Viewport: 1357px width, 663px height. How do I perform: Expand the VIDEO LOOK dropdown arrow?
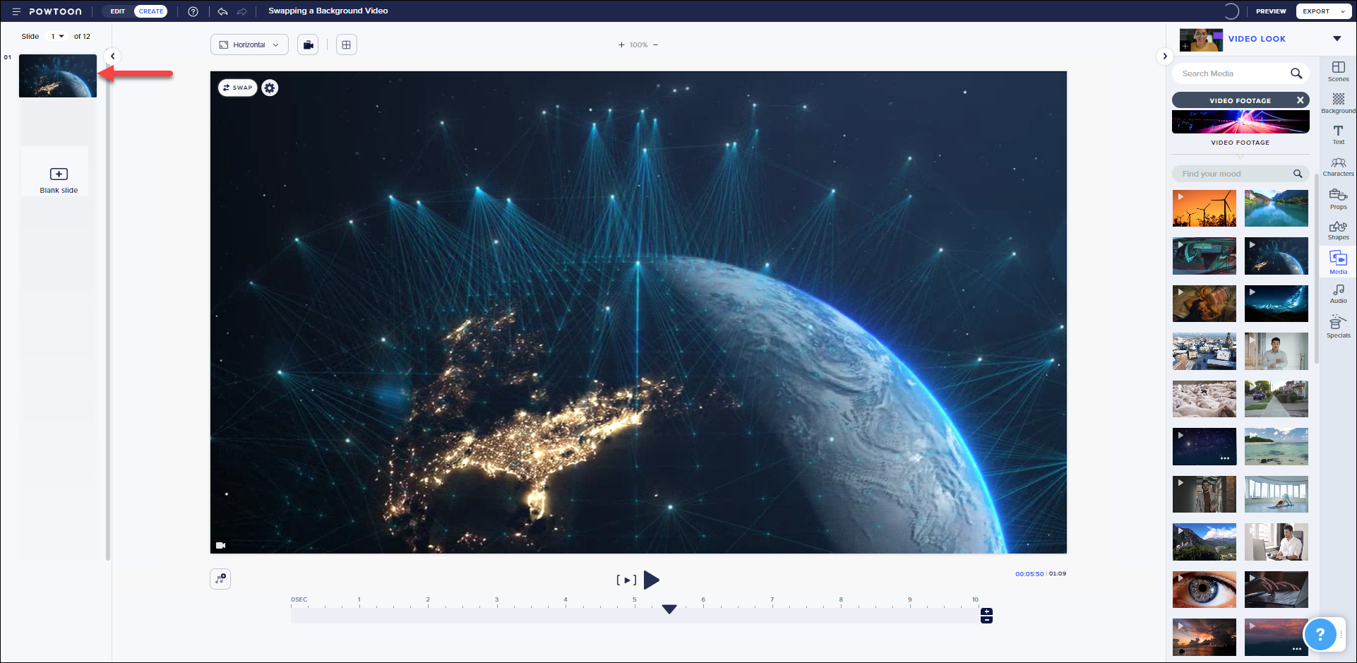[1337, 39]
